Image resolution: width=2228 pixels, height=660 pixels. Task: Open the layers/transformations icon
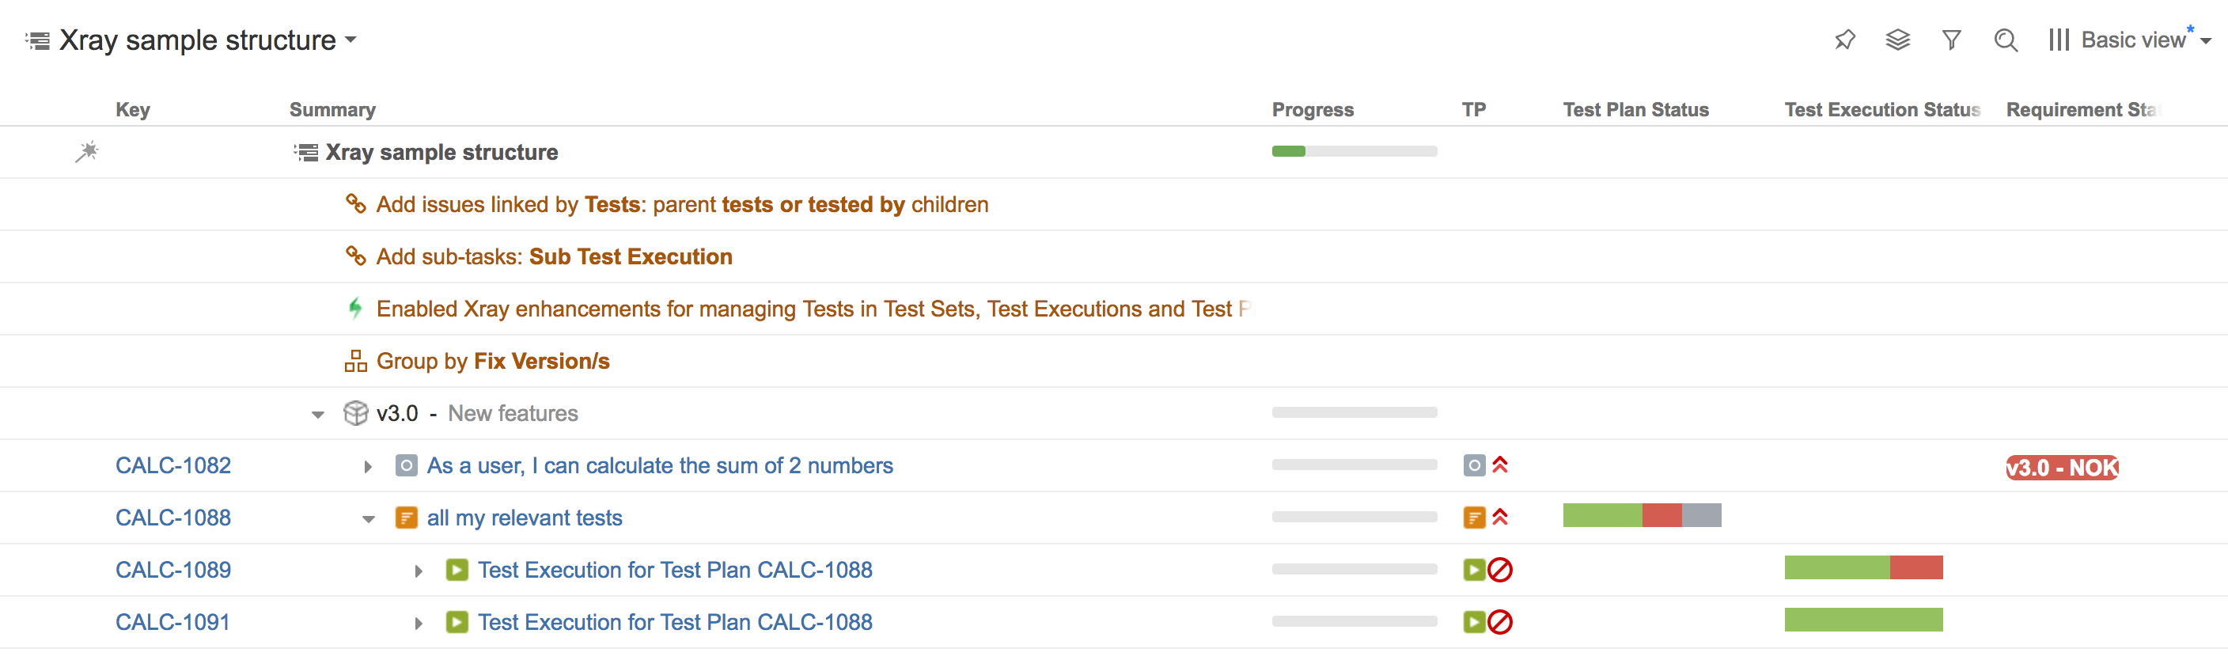(x=1897, y=40)
